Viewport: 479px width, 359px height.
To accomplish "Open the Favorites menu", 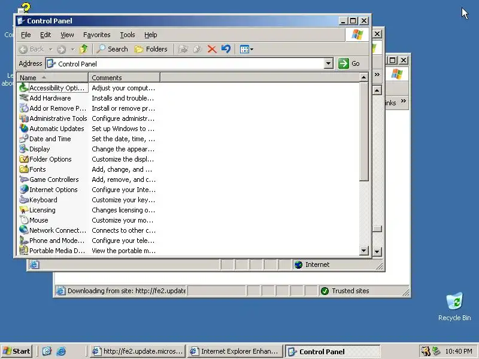I will click(x=96, y=35).
